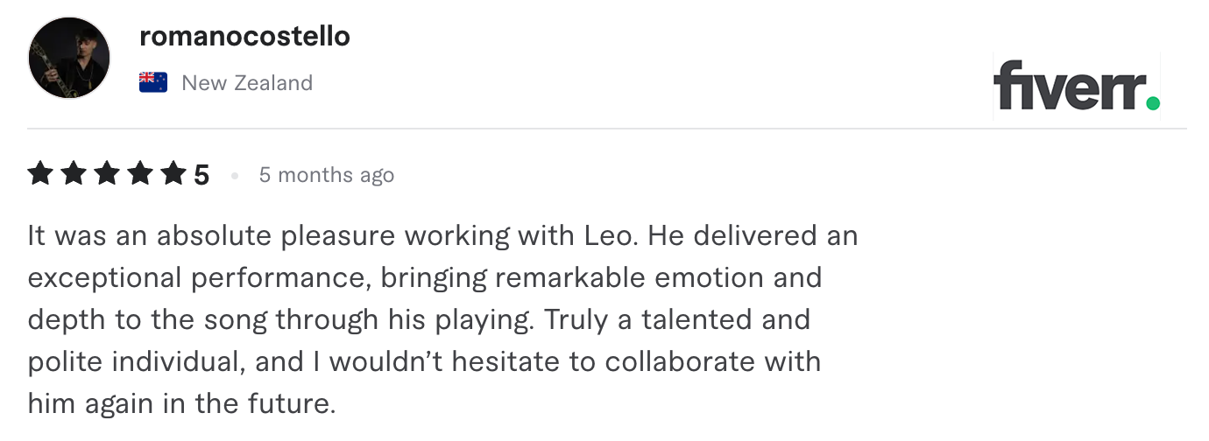This screenshot has width=1209, height=441.
Task: Click the divider line under the header
Action: tap(607, 129)
